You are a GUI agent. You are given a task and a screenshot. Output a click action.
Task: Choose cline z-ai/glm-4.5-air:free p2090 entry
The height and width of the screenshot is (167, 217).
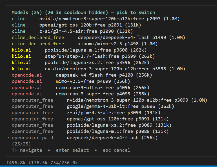pyautogui.click(x=72, y=31)
